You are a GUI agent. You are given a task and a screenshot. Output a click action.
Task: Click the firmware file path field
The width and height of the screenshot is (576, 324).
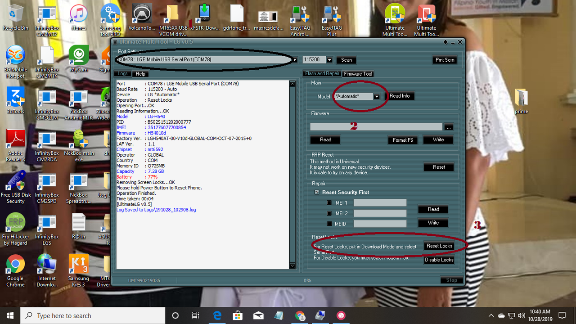click(376, 127)
